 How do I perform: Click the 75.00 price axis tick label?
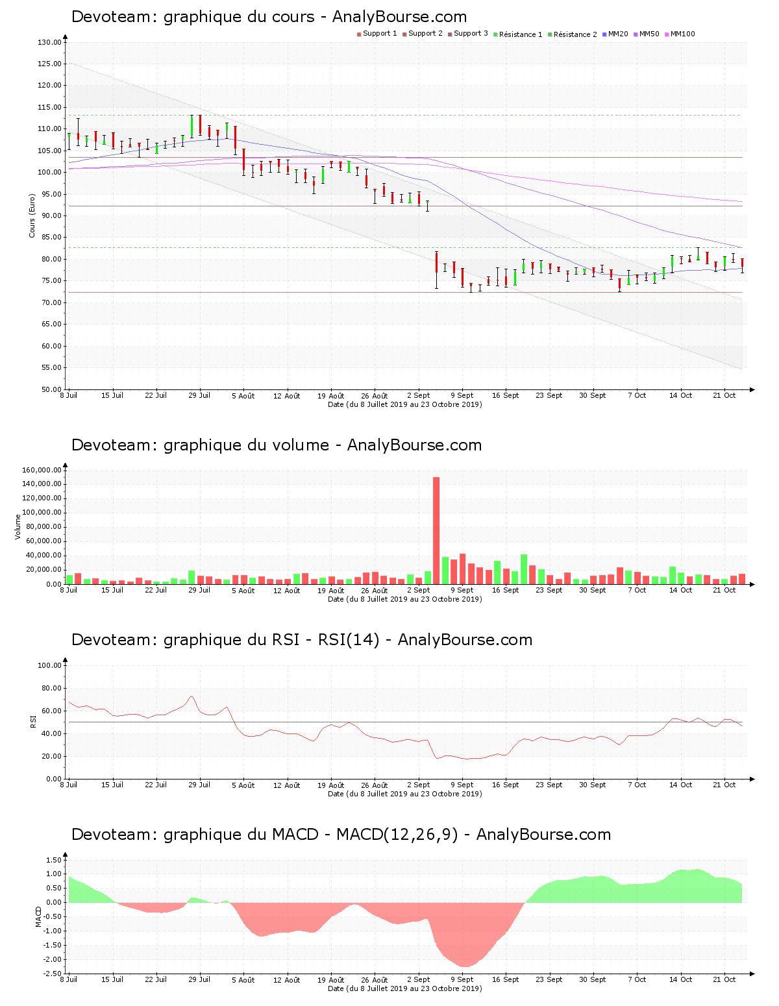pos(52,281)
